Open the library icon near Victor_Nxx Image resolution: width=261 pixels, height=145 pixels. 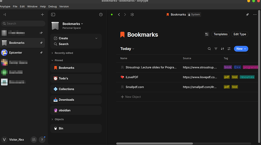(34, 140)
